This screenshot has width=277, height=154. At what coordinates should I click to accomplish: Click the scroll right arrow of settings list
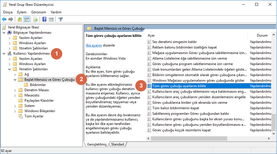coord(269,139)
